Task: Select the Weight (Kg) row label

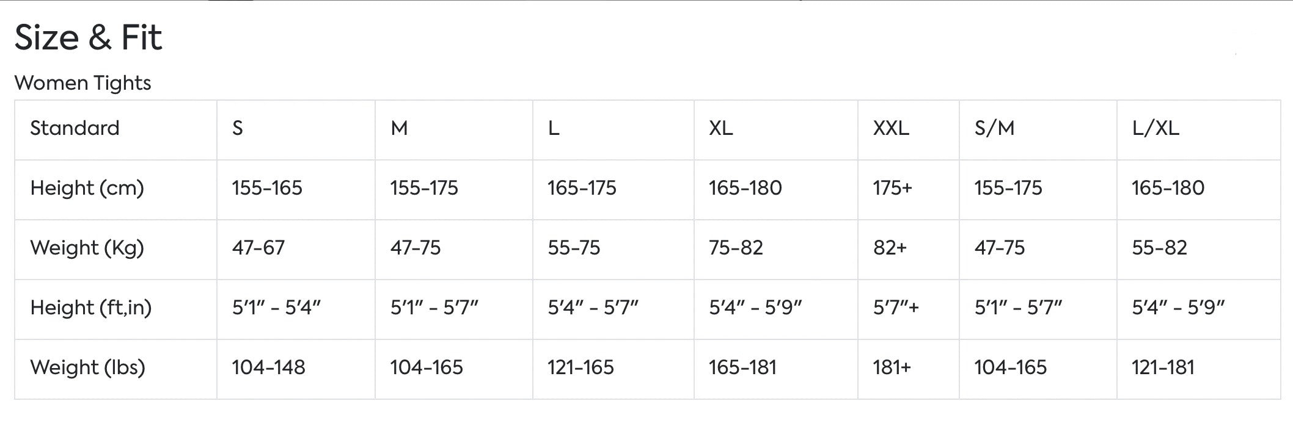Action: pyautogui.click(x=87, y=248)
